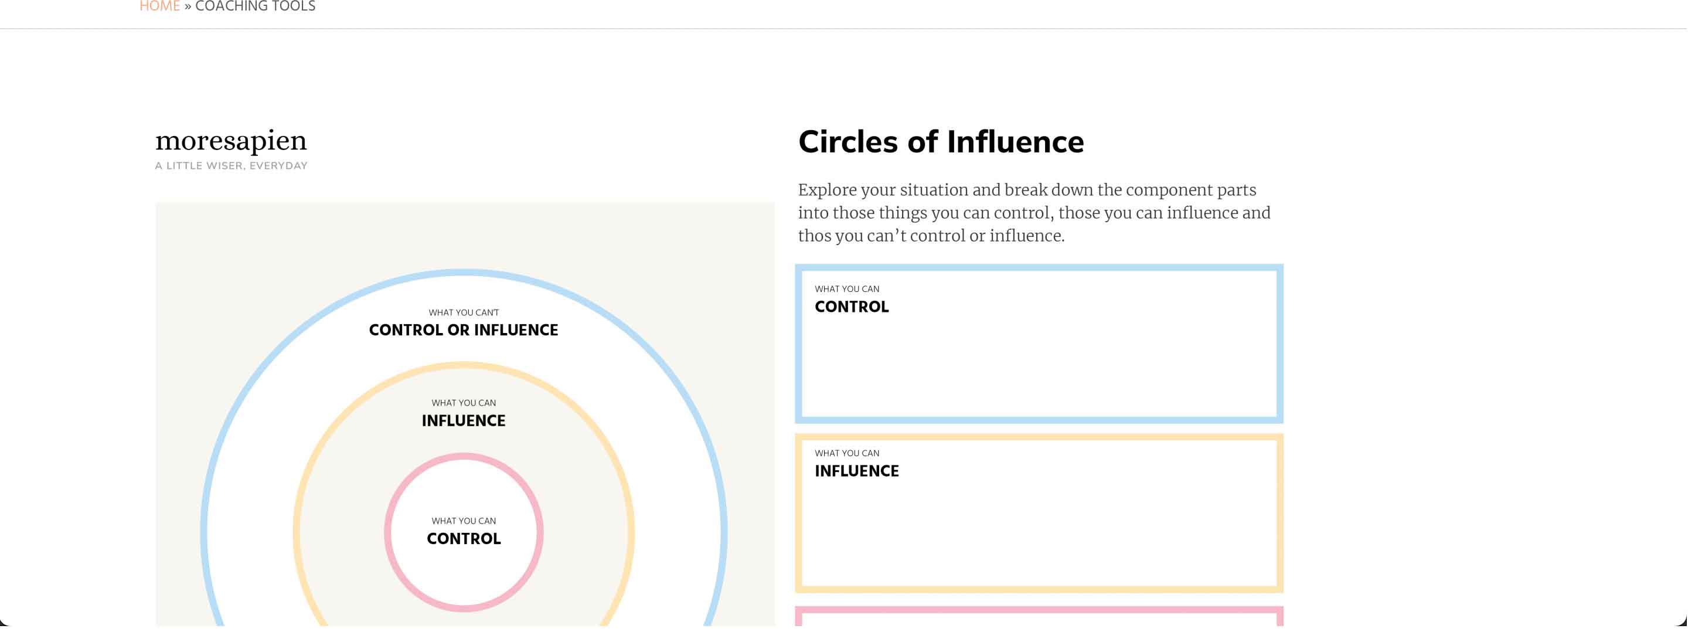The height and width of the screenshot is (632, 1688).
Task: Click the 'CONTROL OR INFLUENCE' label in the outer ring
Action: point(464,331)
